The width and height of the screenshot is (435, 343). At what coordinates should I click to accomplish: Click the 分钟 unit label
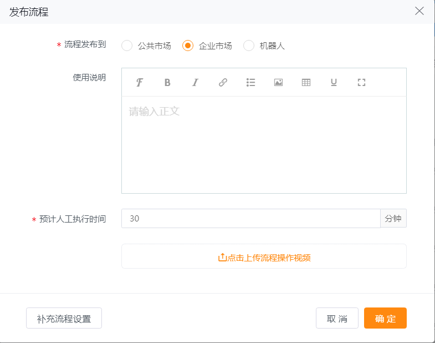(393, 219)
